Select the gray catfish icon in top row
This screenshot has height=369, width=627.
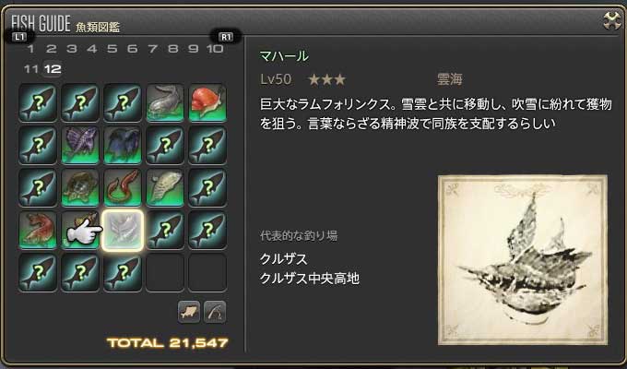point(165,102)
